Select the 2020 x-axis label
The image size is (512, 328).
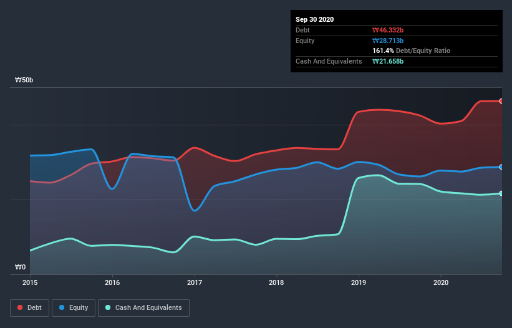[441, 282]
